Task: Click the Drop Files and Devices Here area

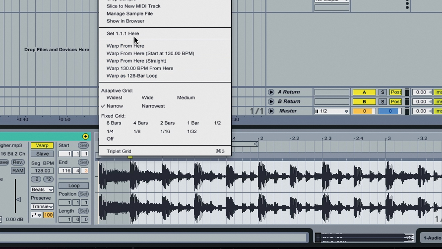Action: pyautogui.click(x=57, y=49)
